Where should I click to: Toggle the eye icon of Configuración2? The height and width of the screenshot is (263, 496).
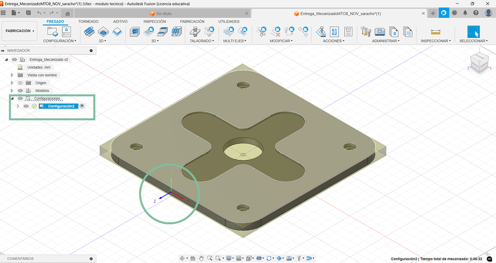(26, 106)
